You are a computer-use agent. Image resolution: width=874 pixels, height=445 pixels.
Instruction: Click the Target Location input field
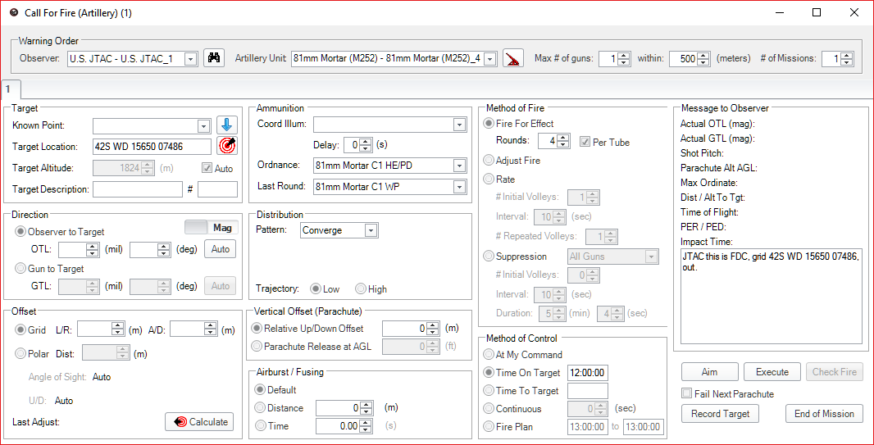click(x=152, y=147)
